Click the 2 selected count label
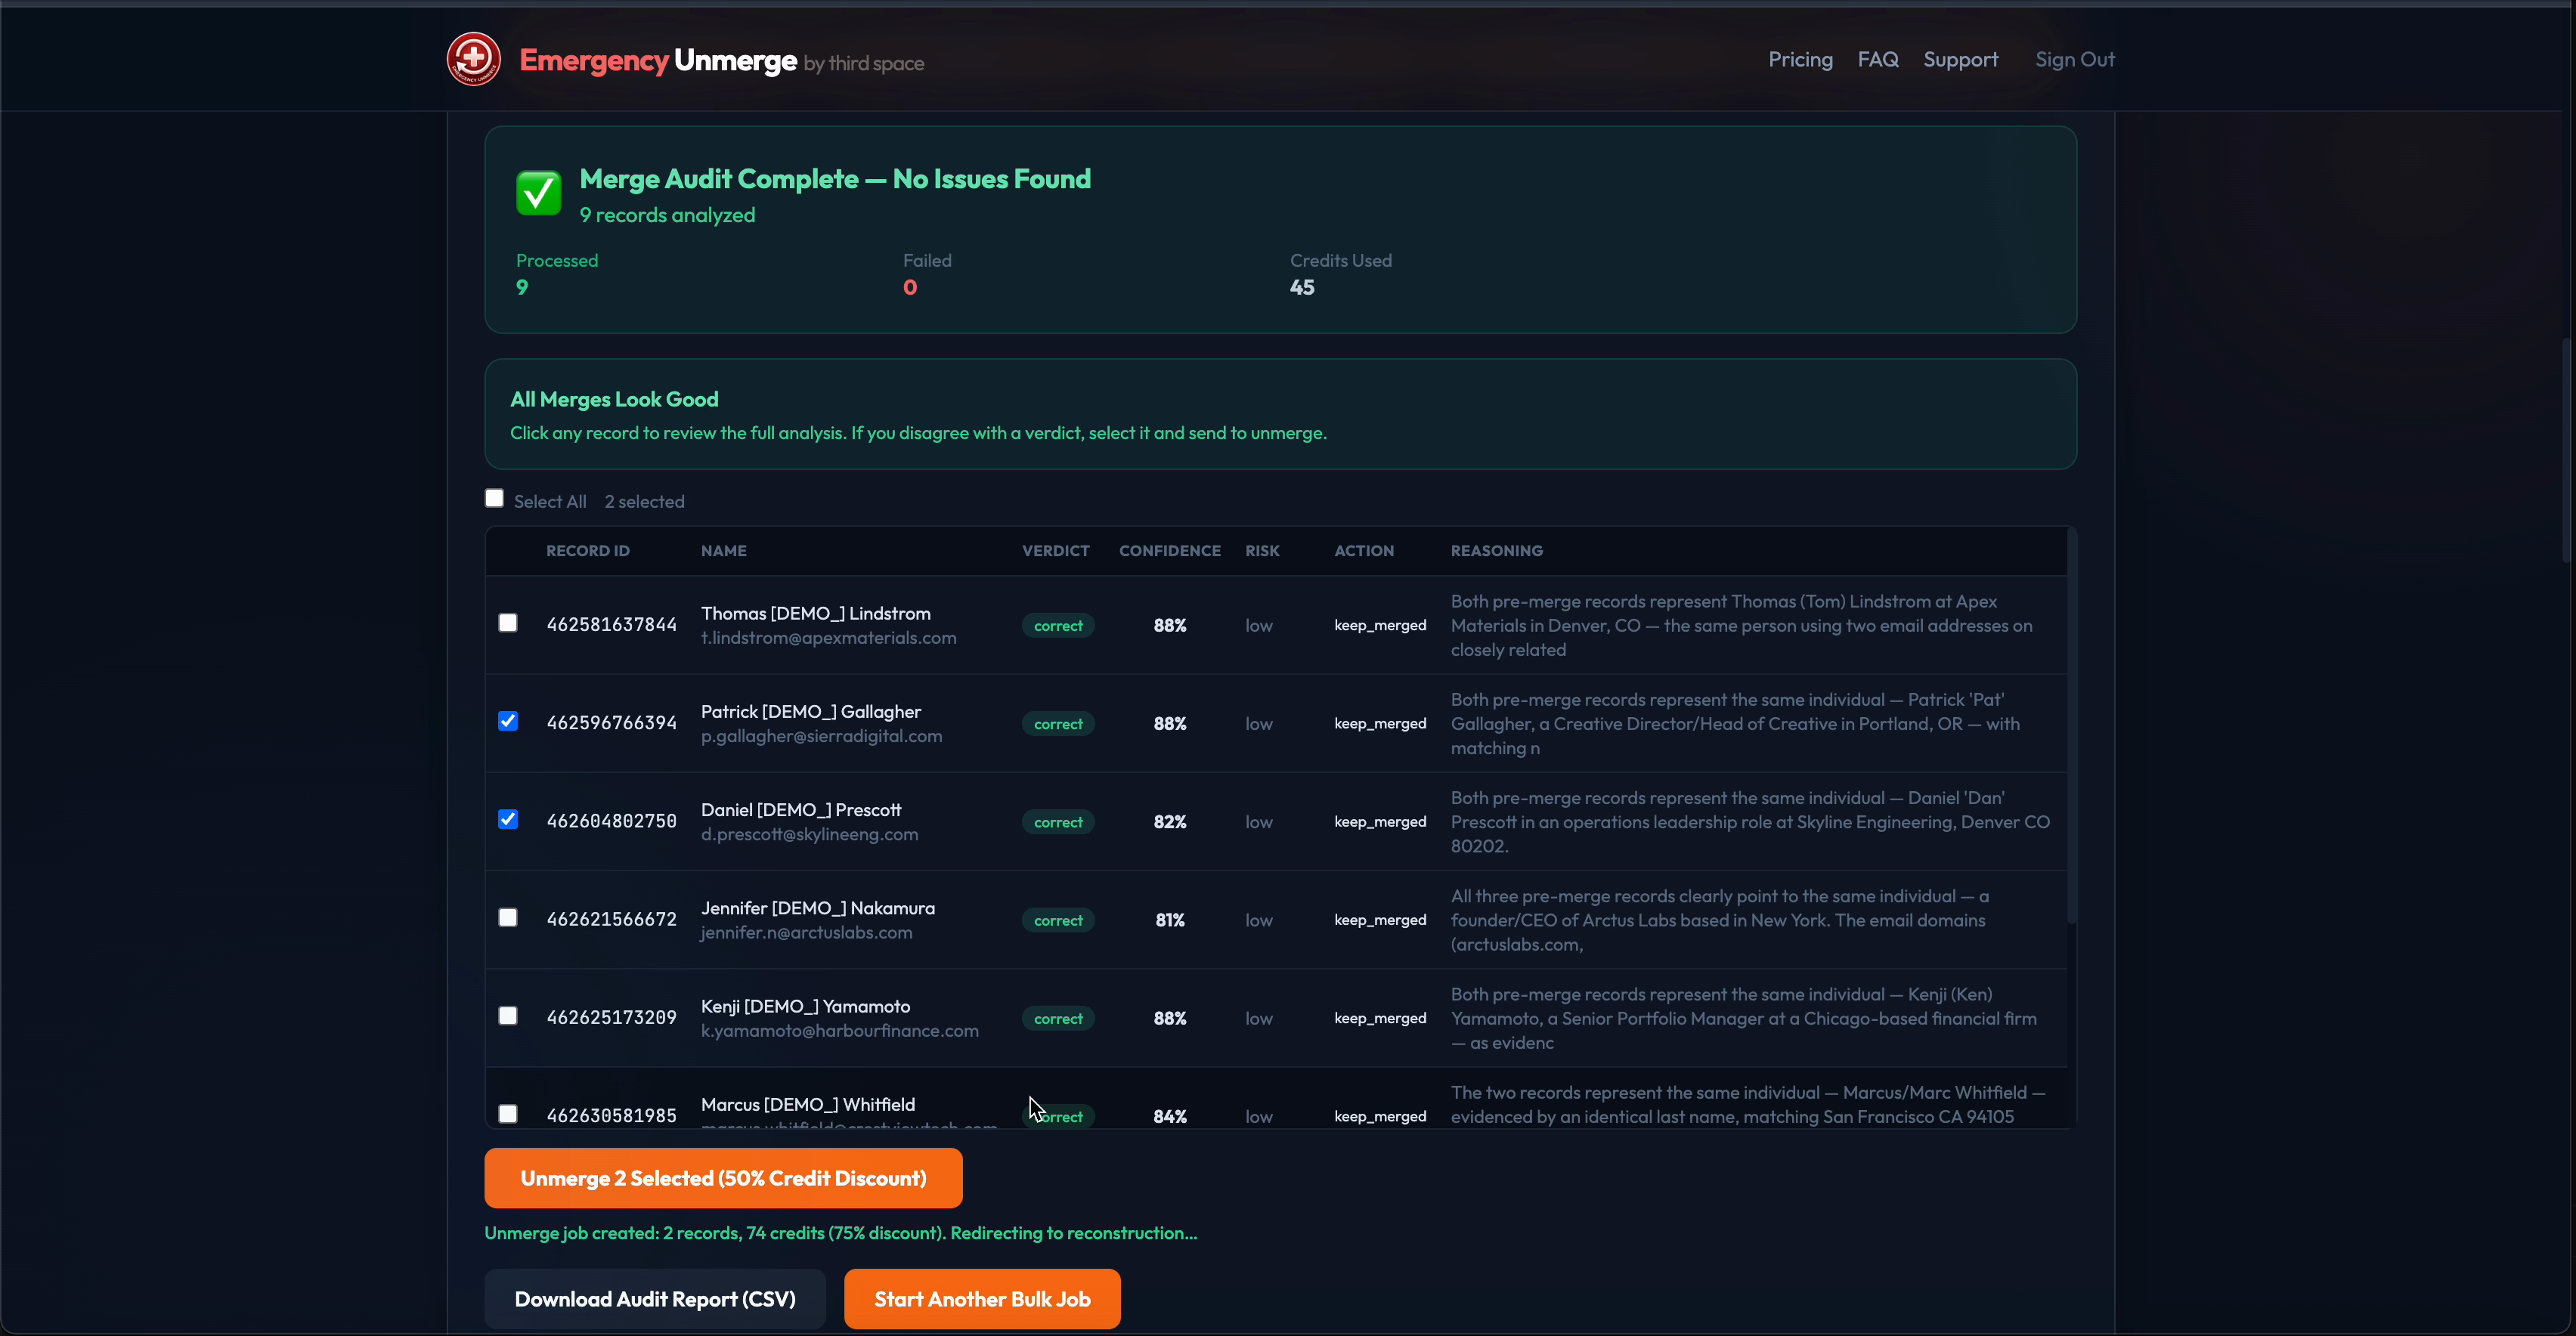Viewport: 2576px width, 1336px height. [x=644, y=501]
